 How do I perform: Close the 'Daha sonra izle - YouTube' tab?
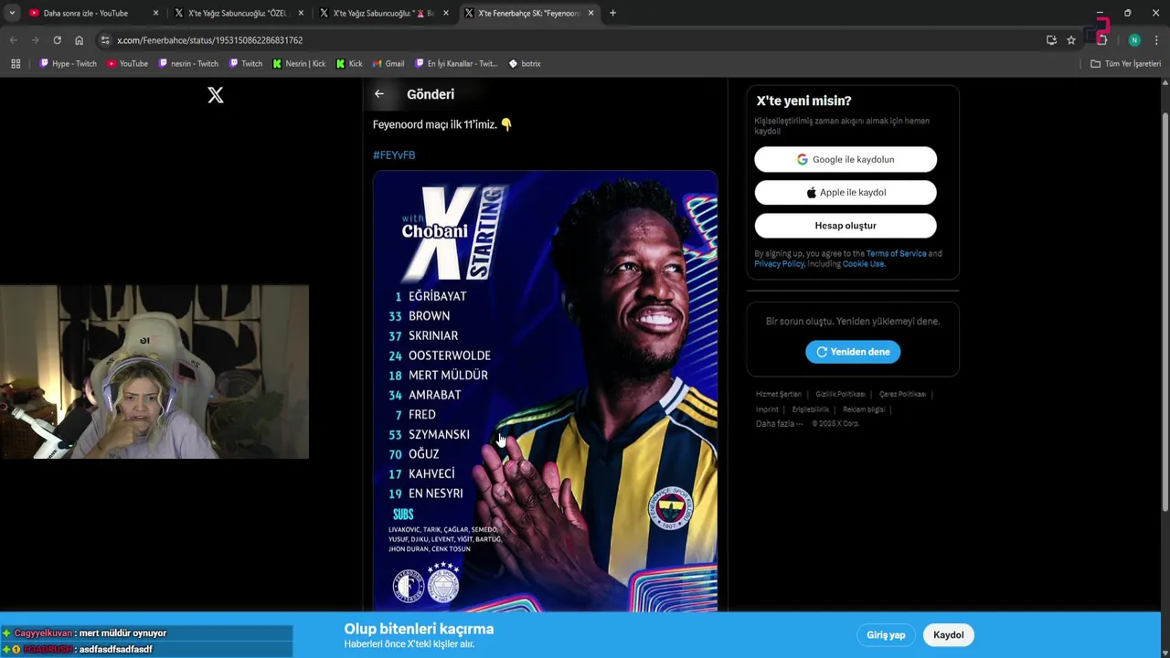click(x=155, y=14)
